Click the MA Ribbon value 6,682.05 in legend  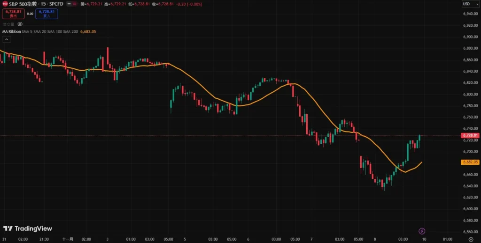(x=88, y=32)
